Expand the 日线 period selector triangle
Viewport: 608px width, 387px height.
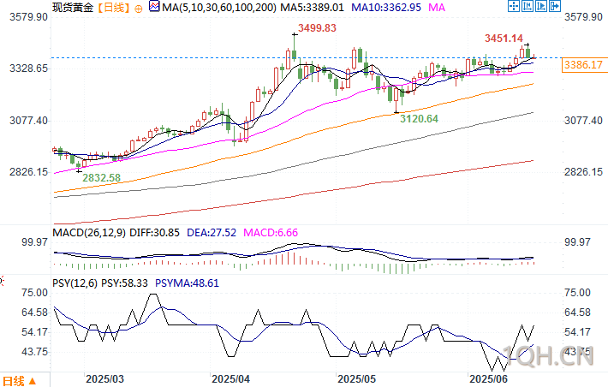tap(33, 381)
